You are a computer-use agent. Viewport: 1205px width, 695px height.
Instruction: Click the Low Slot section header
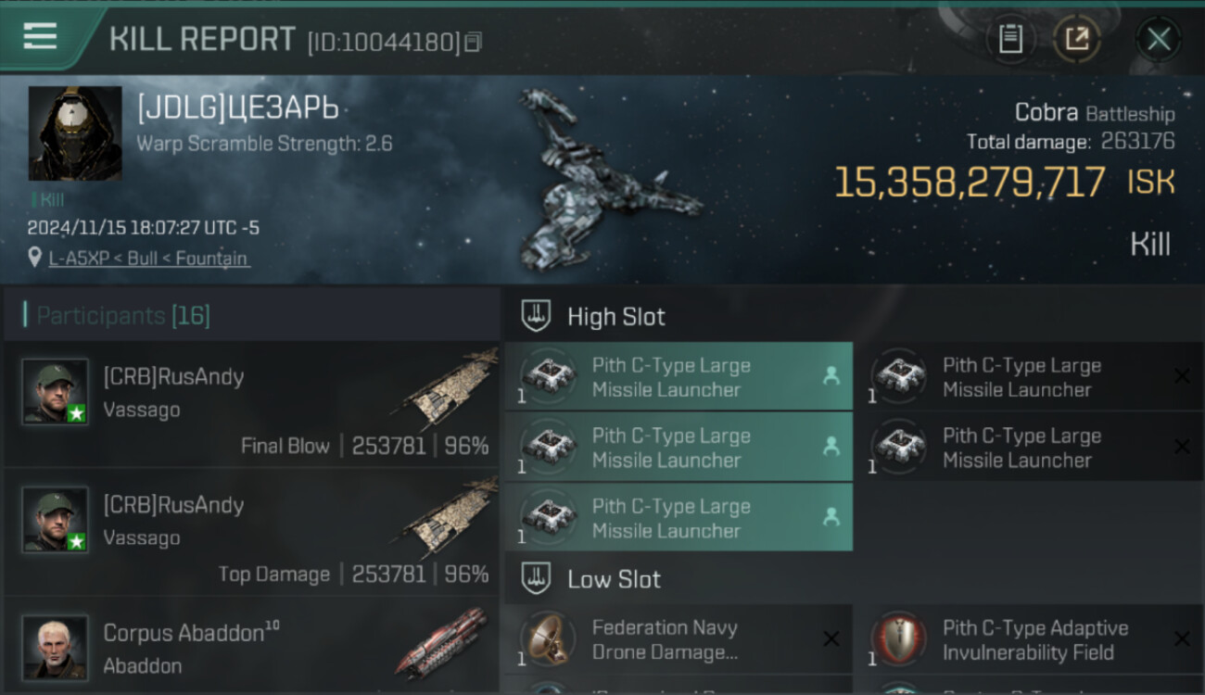(x=614, y=580)
